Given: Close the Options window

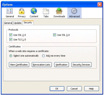Looking at the screenshot, I should click(100, 4).
